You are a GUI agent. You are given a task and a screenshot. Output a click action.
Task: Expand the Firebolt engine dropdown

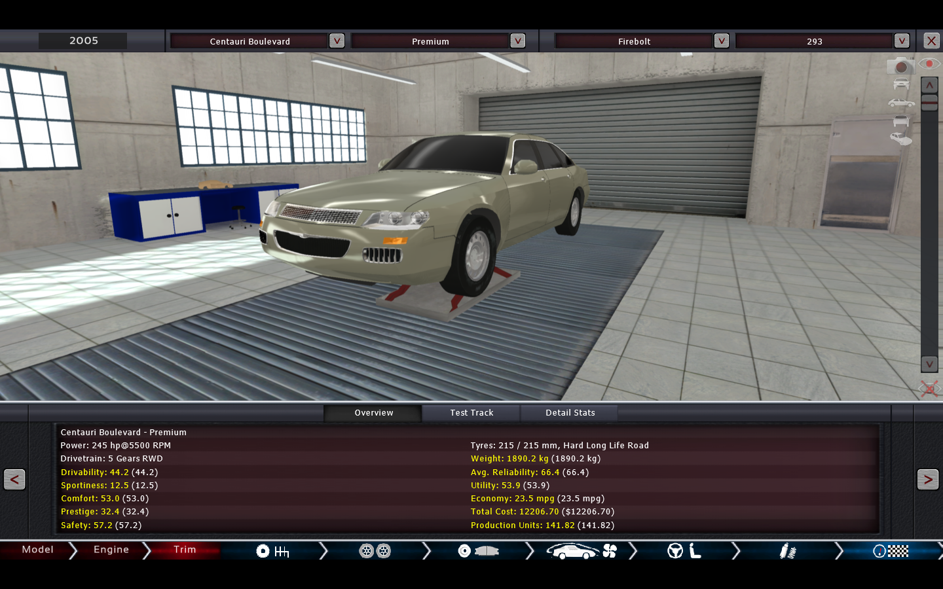coord(721,41)
